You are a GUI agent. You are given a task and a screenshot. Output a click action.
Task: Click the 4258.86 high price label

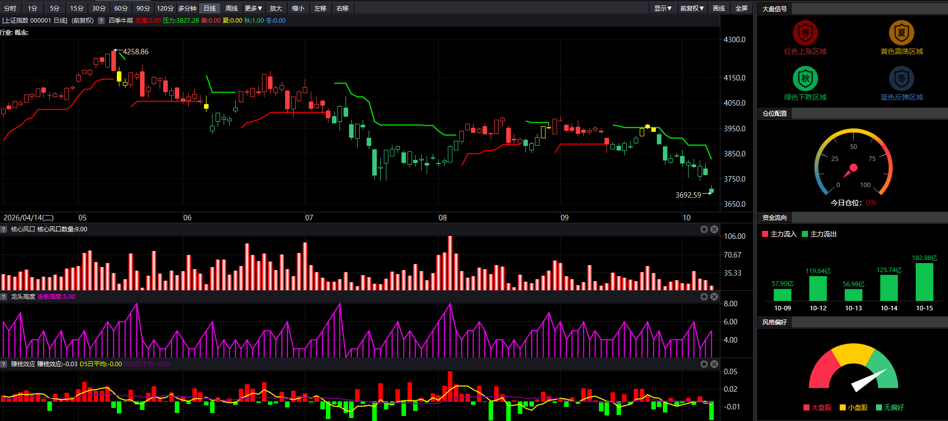pos(136,52)
